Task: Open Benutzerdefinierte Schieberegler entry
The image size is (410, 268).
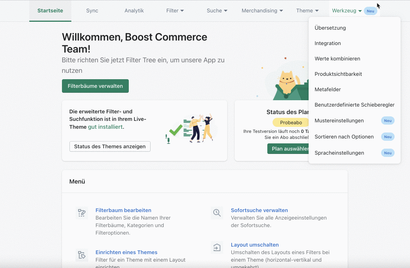Action: [354, 105]
